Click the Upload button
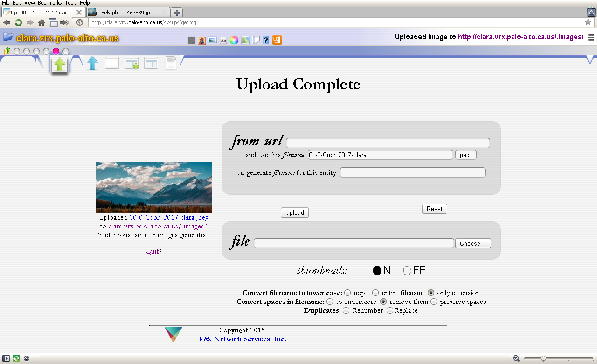 [x=294, y=213]
